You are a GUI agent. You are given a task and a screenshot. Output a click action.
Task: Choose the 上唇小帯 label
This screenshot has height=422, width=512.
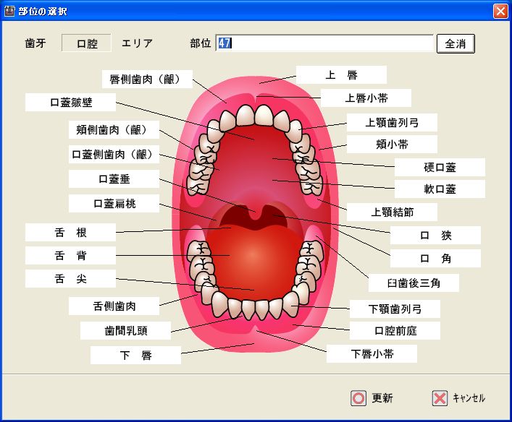366,98
